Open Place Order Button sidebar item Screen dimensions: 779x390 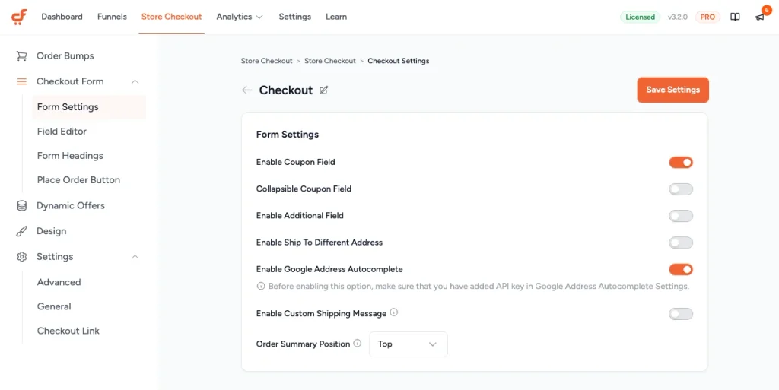point(78,180)
